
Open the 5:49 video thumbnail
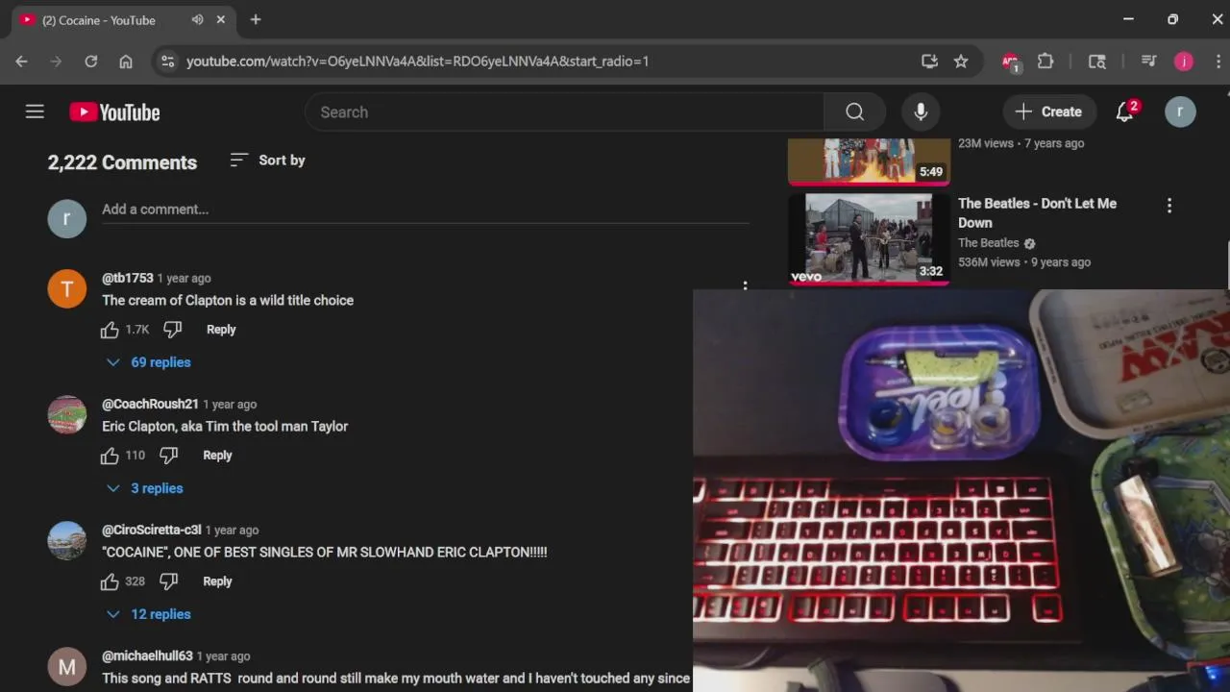click(869, 161)
